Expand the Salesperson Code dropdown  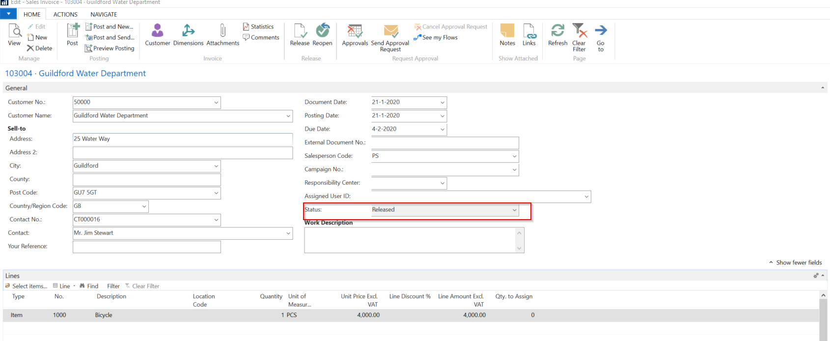click(514, 156)
